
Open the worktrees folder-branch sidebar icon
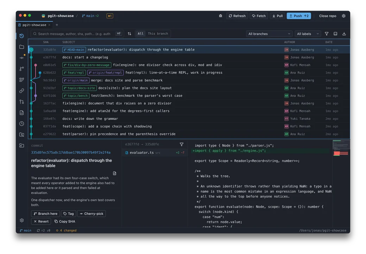tap(22, 135)
